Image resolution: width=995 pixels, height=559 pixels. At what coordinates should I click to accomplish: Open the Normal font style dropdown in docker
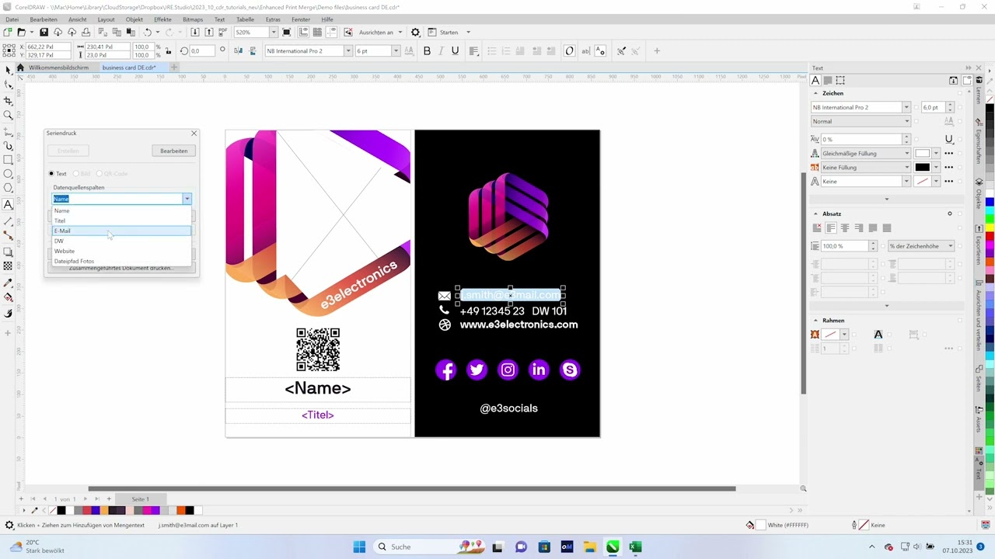point(906,121)
